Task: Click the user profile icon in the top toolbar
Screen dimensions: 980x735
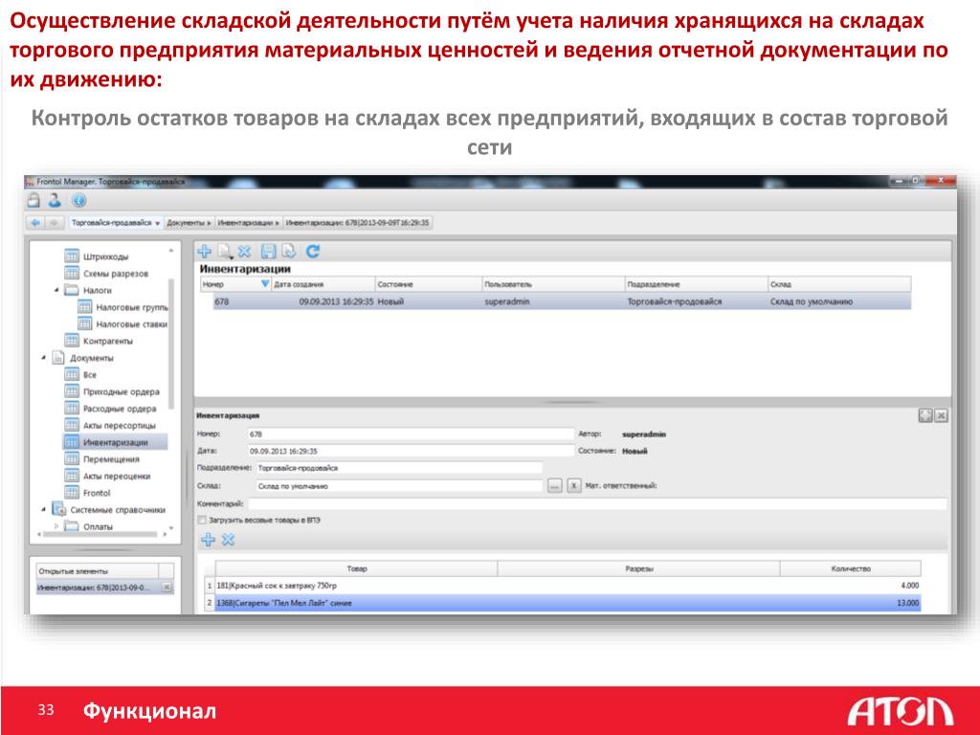Action: click(56, 200)
